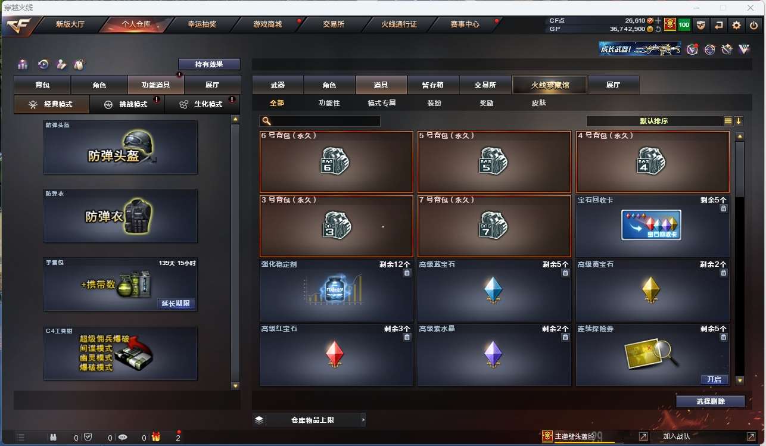Click the return arrow icon in top bar

point(719,25)
